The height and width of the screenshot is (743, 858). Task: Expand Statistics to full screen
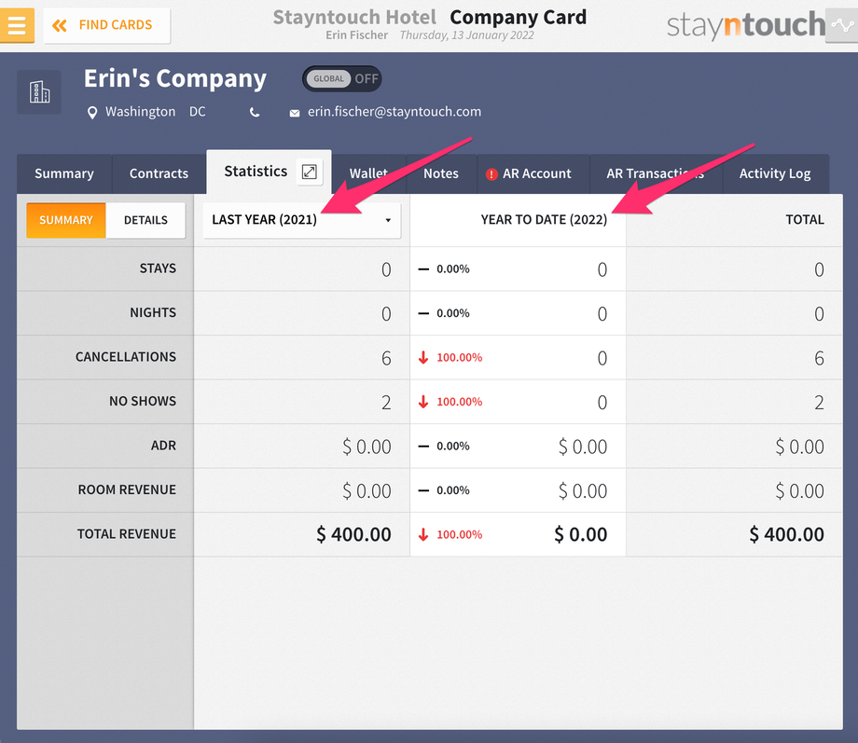[310, 172]
